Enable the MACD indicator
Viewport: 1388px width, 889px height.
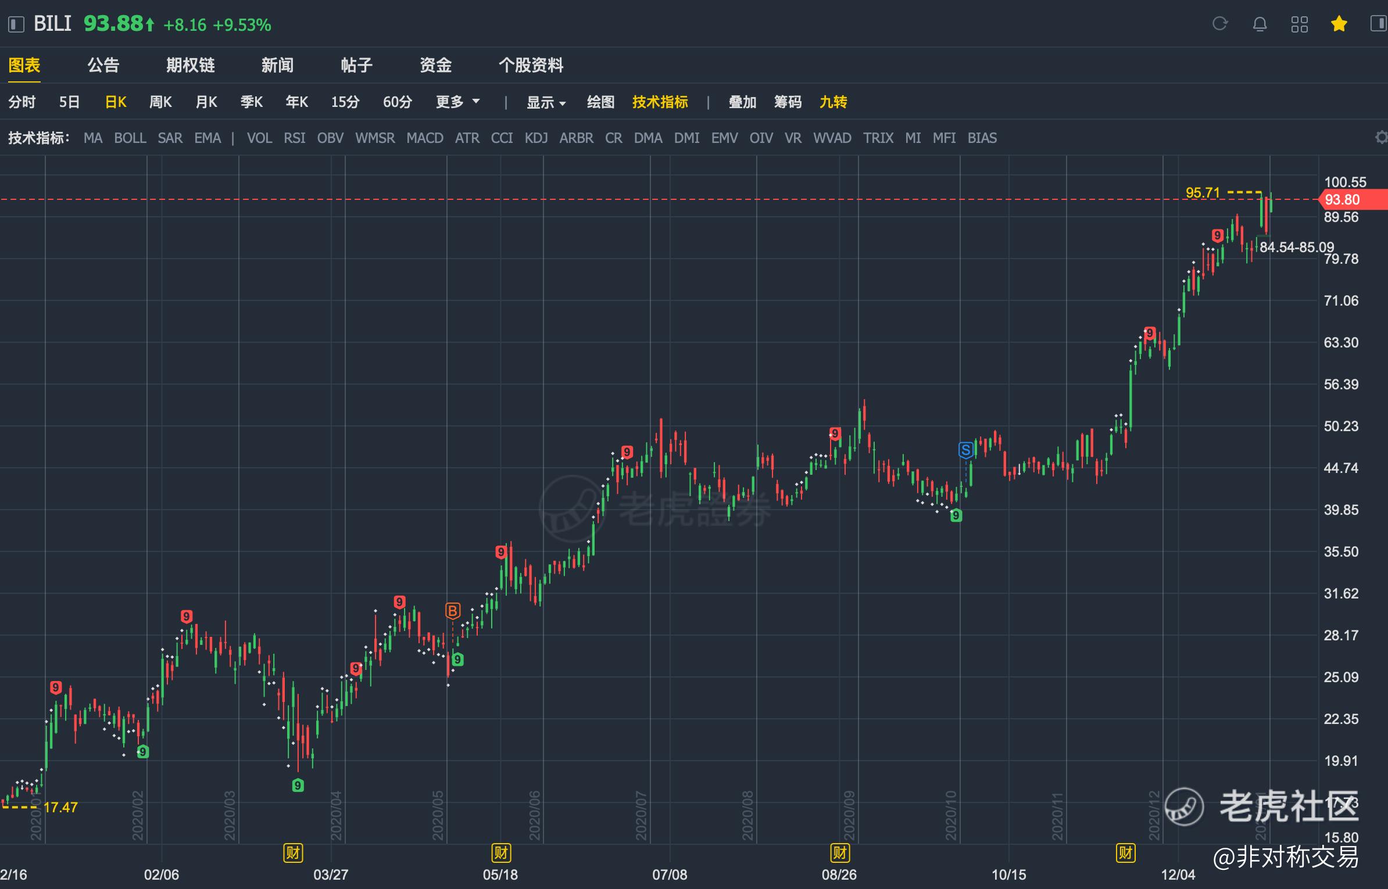pos(424,138)
